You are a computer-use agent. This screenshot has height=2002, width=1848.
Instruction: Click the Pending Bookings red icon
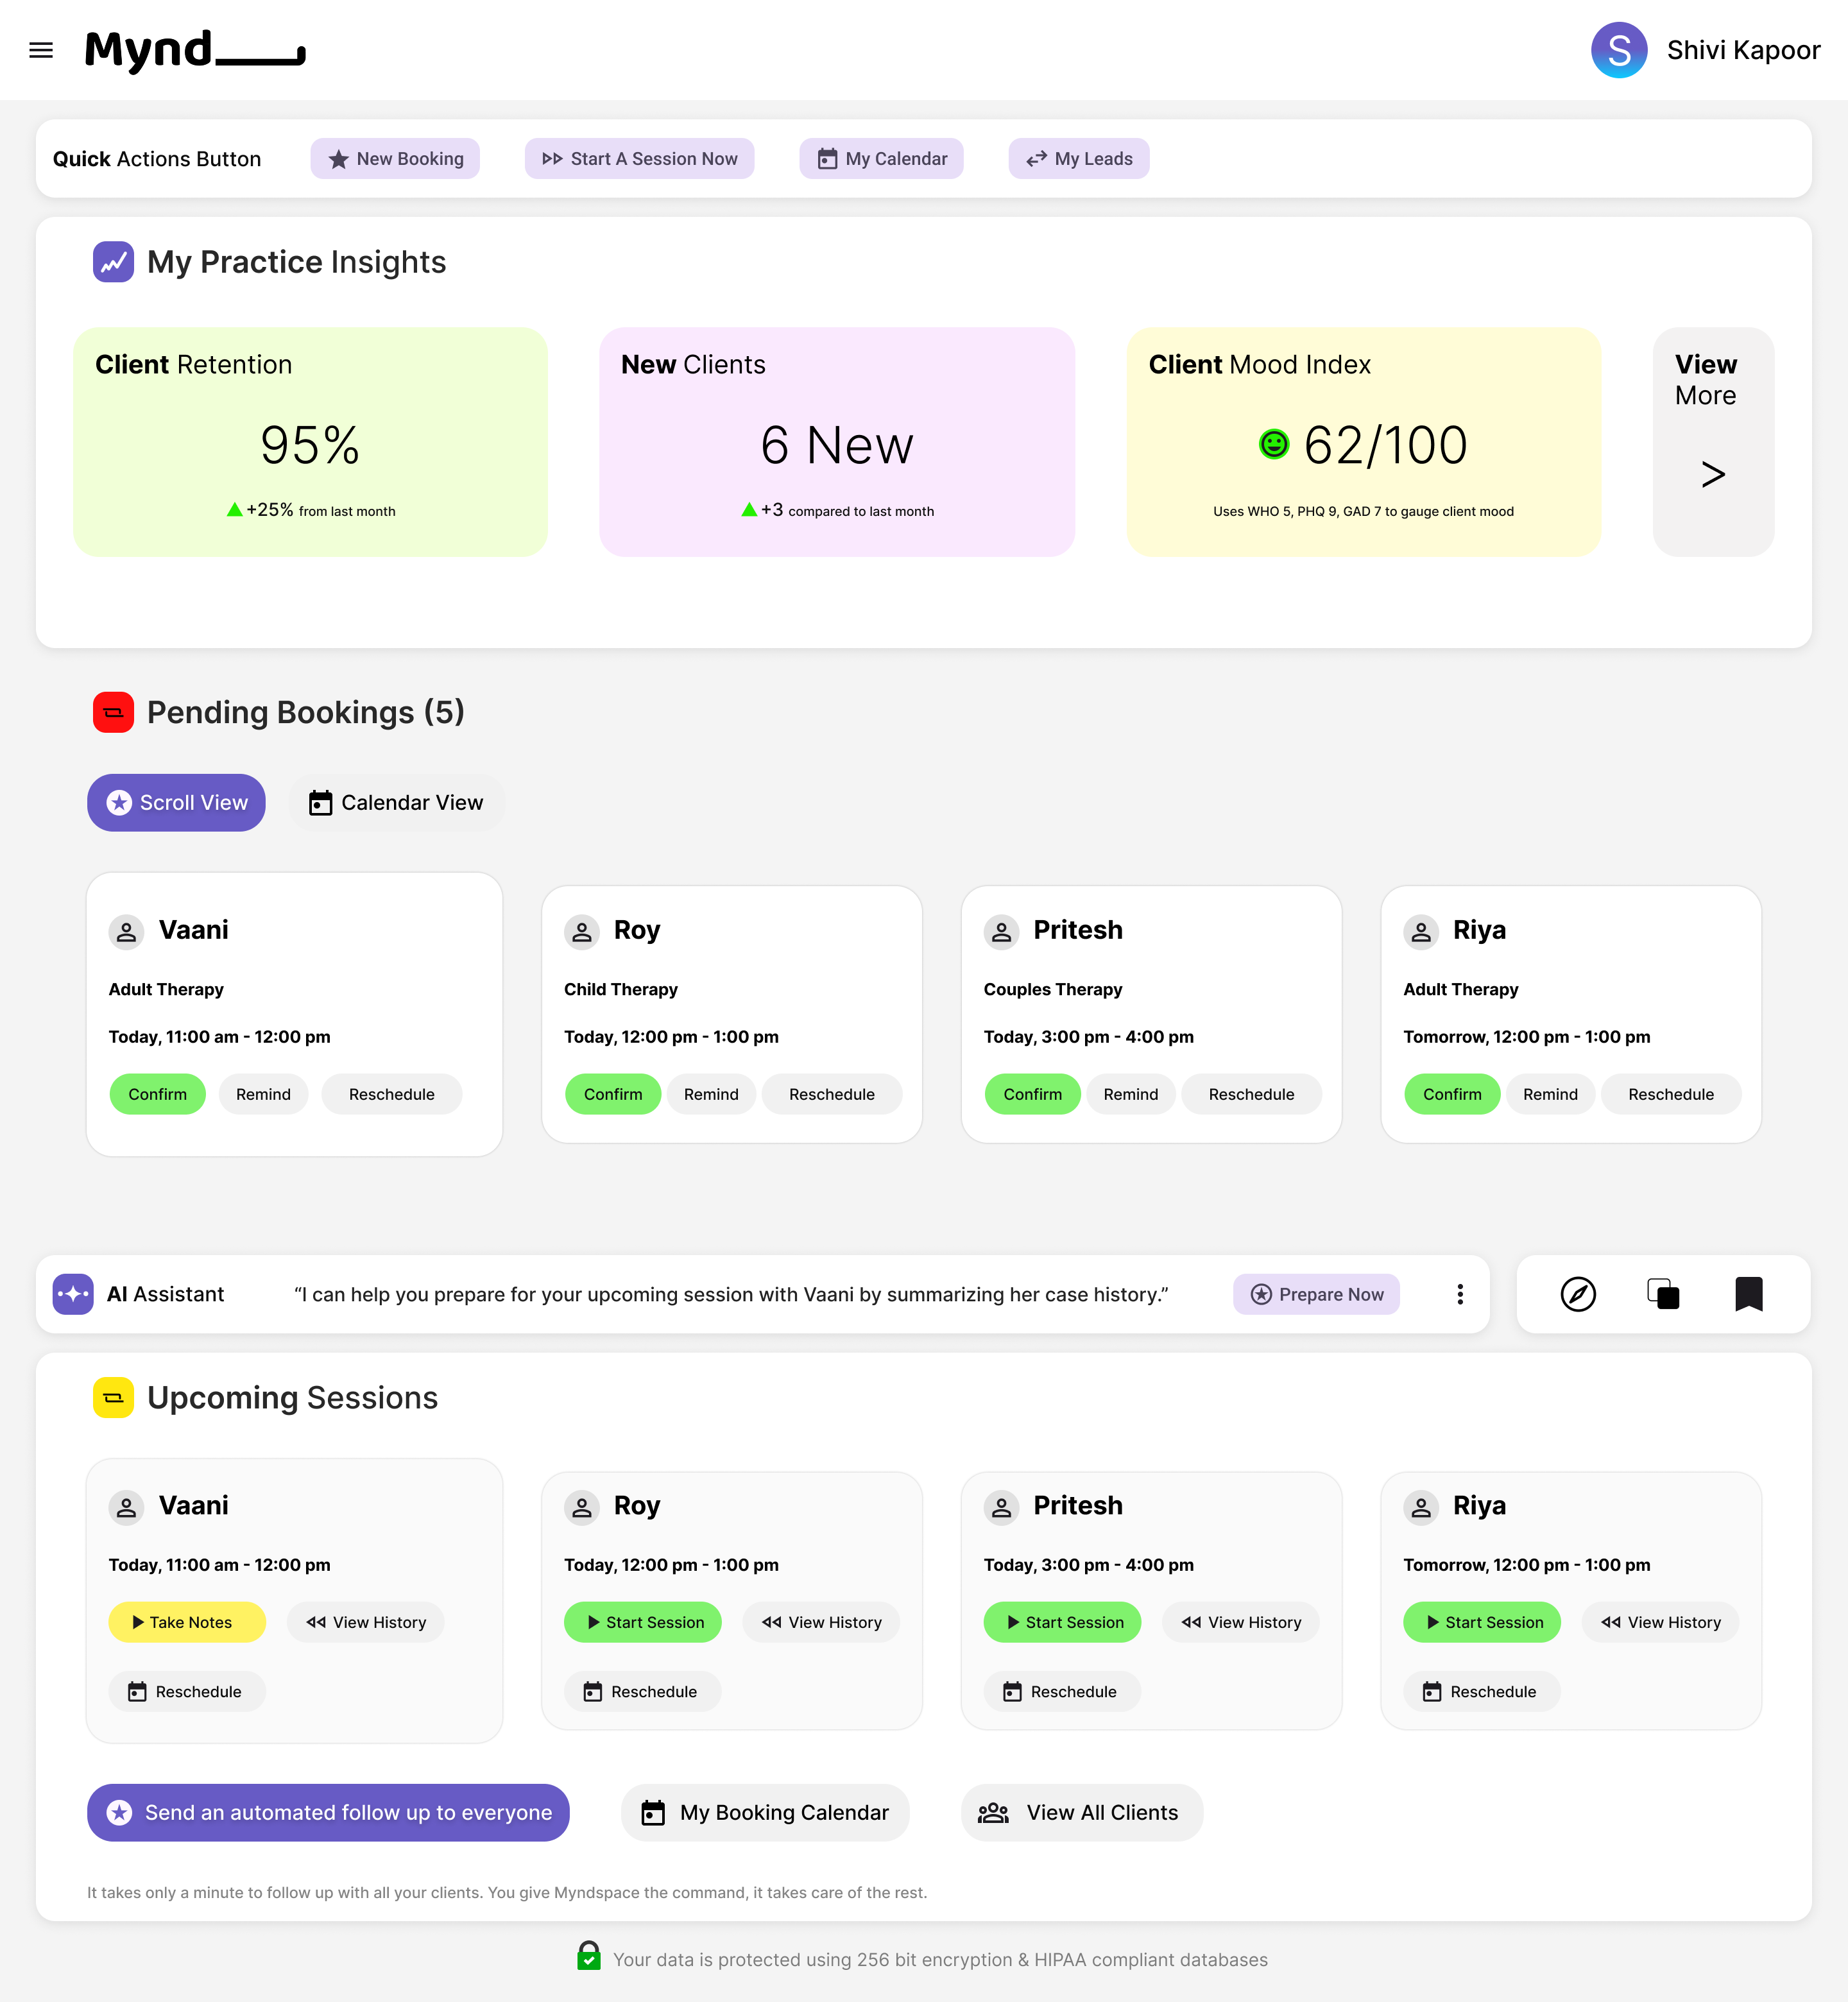113,712
